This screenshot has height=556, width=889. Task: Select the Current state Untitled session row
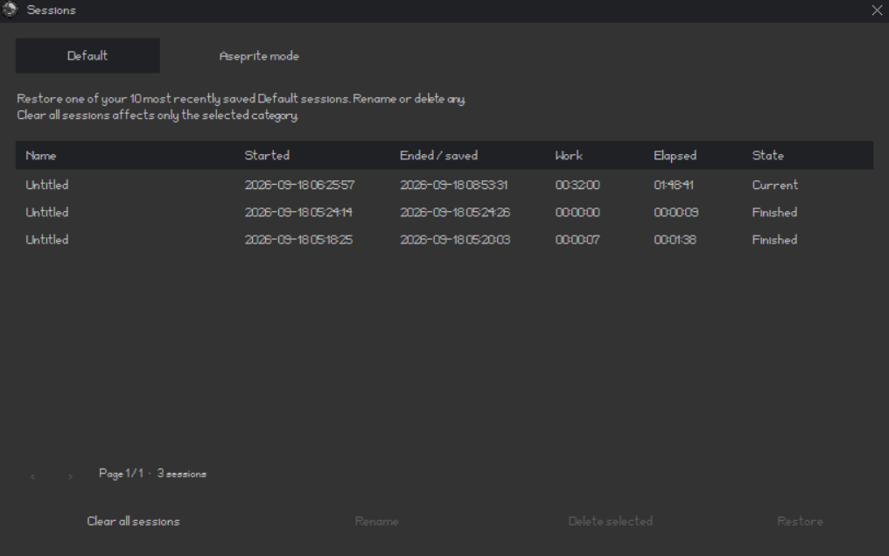[444, 185]
